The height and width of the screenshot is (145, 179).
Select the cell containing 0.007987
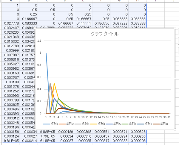coord(11,55)
